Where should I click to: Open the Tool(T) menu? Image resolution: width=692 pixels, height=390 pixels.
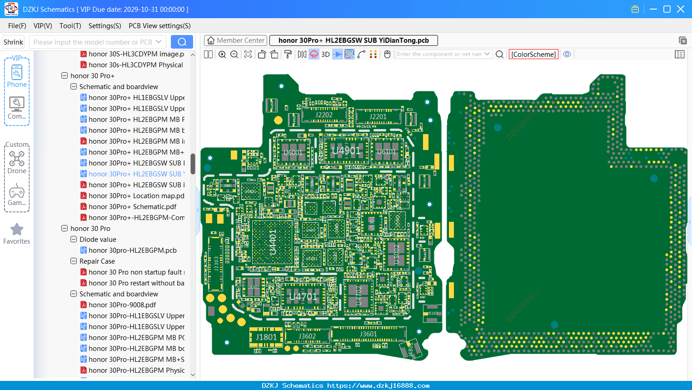click(x=70, y=26)
